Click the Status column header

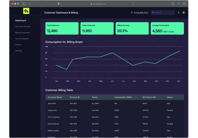[x=170, y=97]
